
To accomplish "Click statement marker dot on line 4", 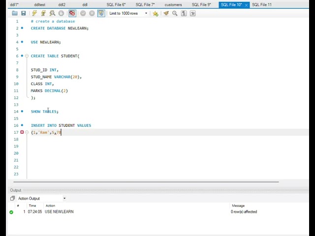I will coord(22,42).
